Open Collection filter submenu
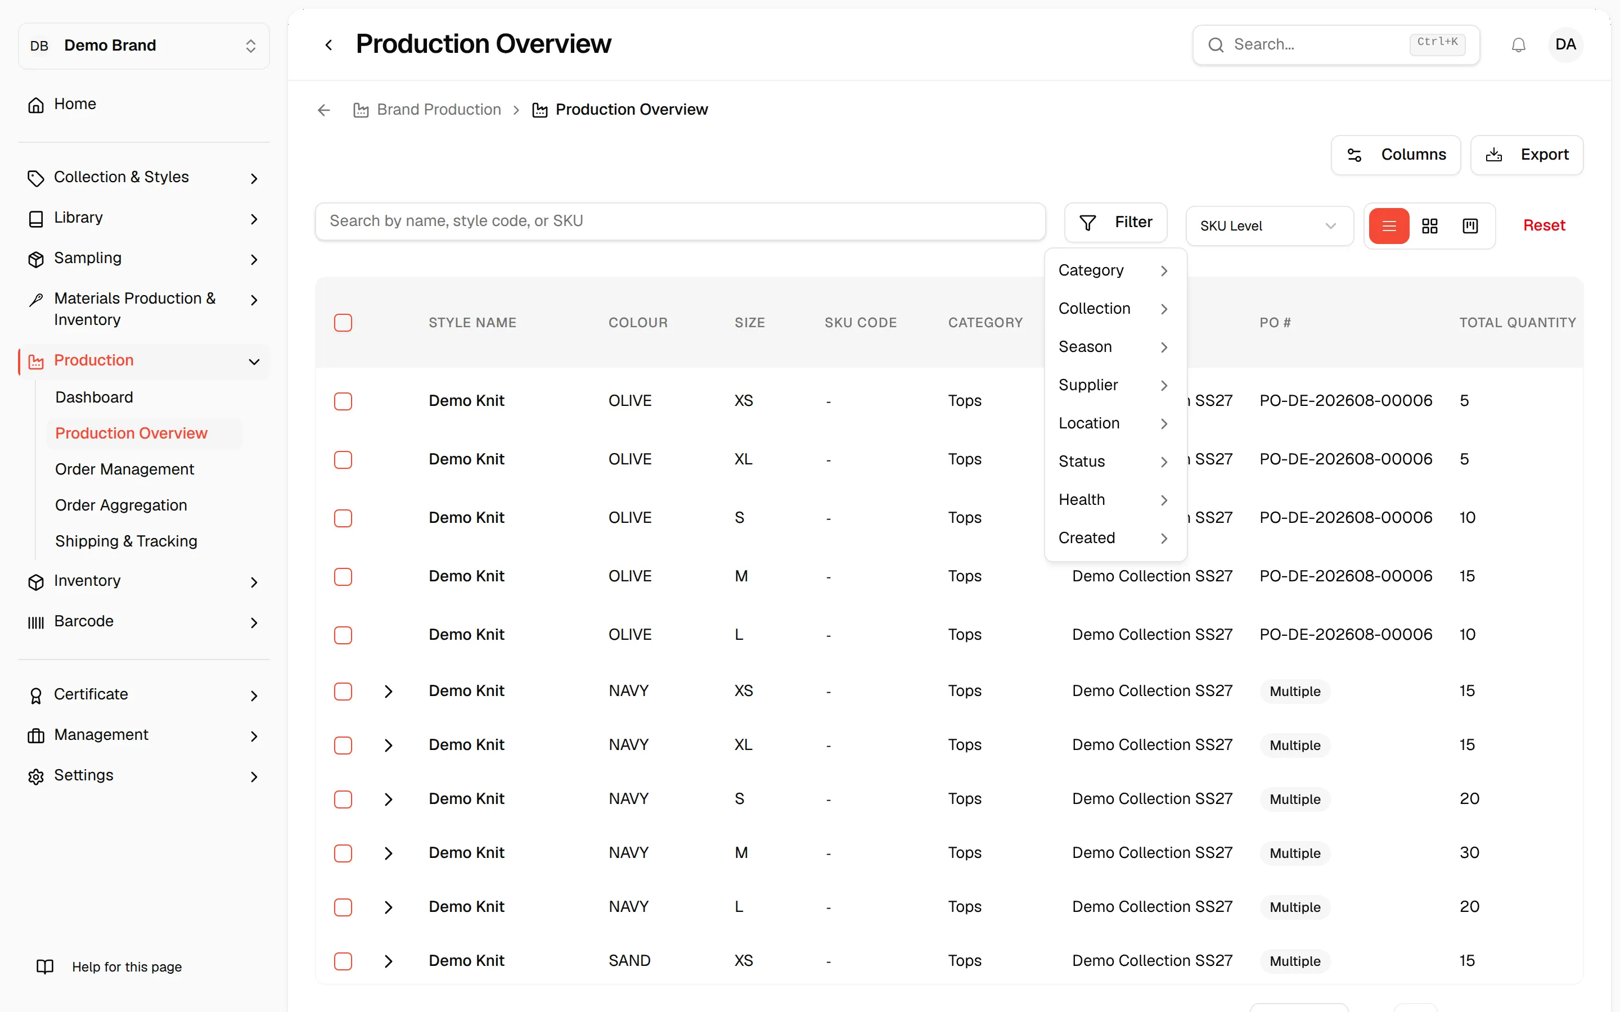 (x=1114, y=309)
